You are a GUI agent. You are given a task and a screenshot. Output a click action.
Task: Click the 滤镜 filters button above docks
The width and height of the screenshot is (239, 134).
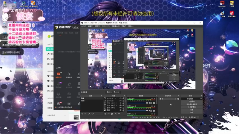[116, 92]
